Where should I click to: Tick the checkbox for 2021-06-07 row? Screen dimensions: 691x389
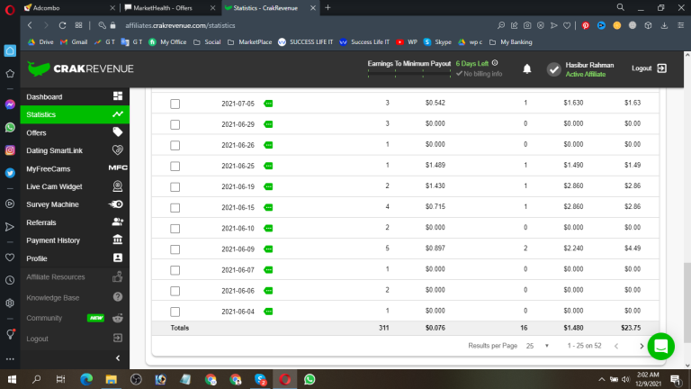(x=175, y=270)
